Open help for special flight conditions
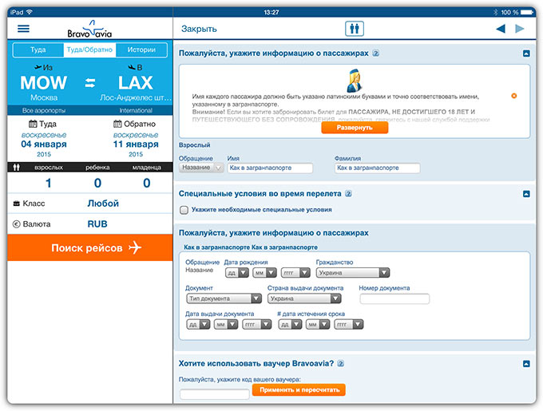The height and width of the screenshot is (411, 543). [x=349, y=194]
